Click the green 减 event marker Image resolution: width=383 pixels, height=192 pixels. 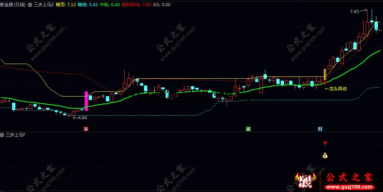[x=248, y=129]
